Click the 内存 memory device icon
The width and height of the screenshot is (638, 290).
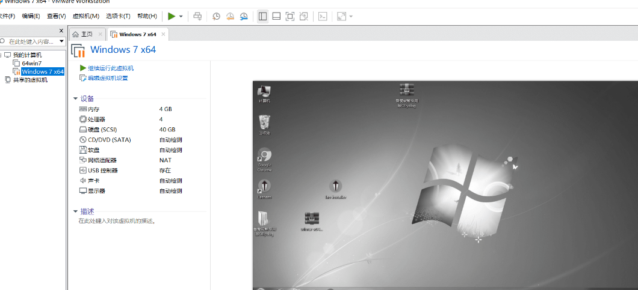[83, 109]
